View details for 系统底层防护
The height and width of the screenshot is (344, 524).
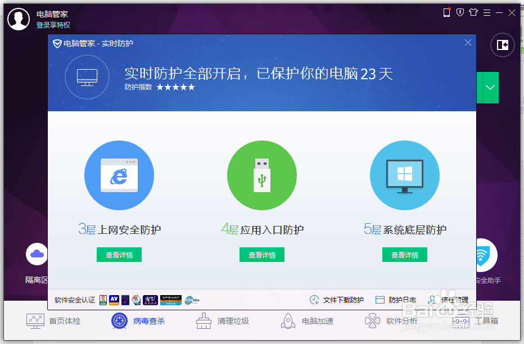[405, 255]
